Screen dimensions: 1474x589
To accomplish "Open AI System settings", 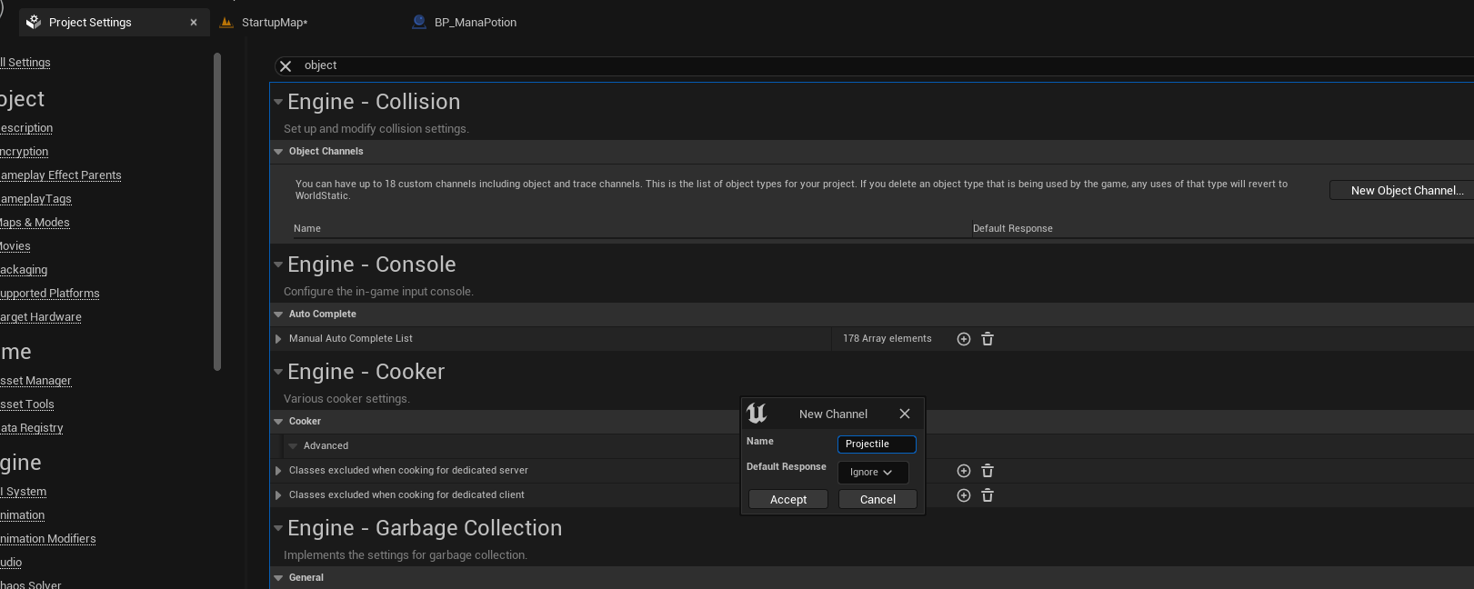I will tap(24, 492).
